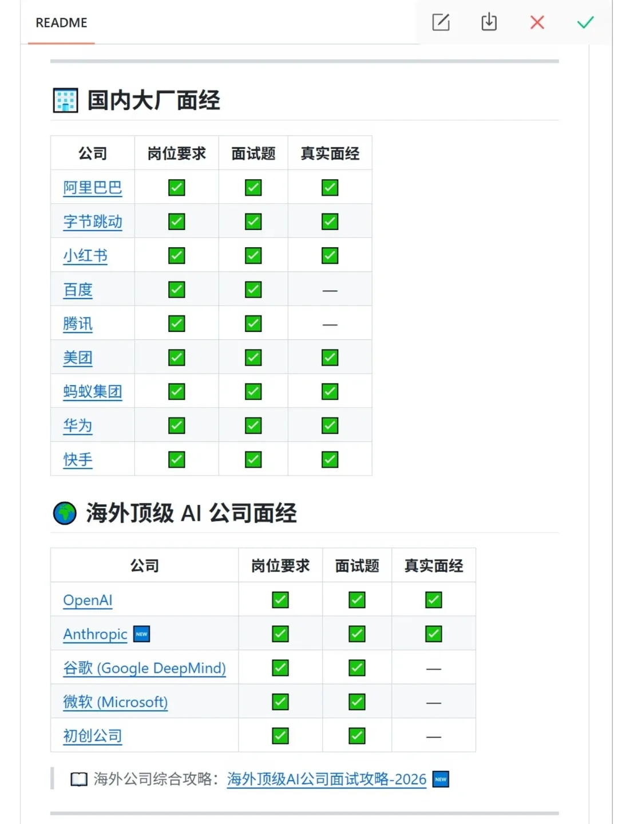This screenshot has height=824, width=618.
Task: Click Anthropic row 真实面经 green check
Action: coord(434,634)
